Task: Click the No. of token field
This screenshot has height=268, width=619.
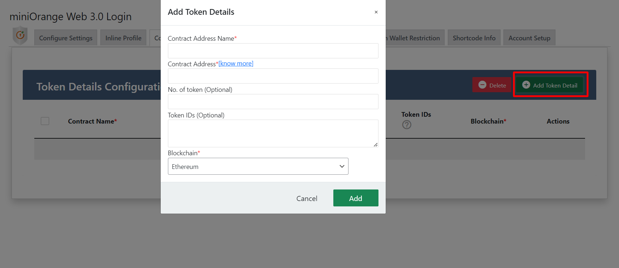Action: [273, 102]
